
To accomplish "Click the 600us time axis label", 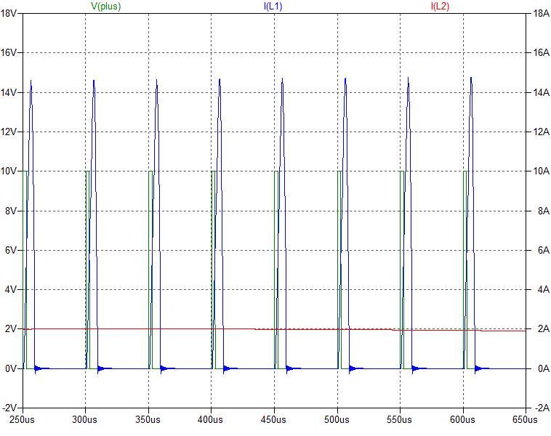I will [x=462, y=419].
